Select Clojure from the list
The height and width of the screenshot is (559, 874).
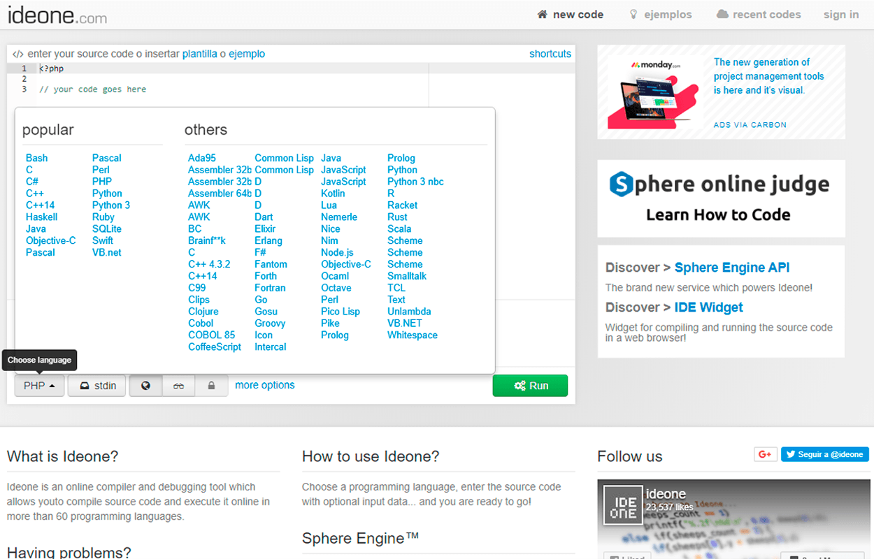click(203, 312)
